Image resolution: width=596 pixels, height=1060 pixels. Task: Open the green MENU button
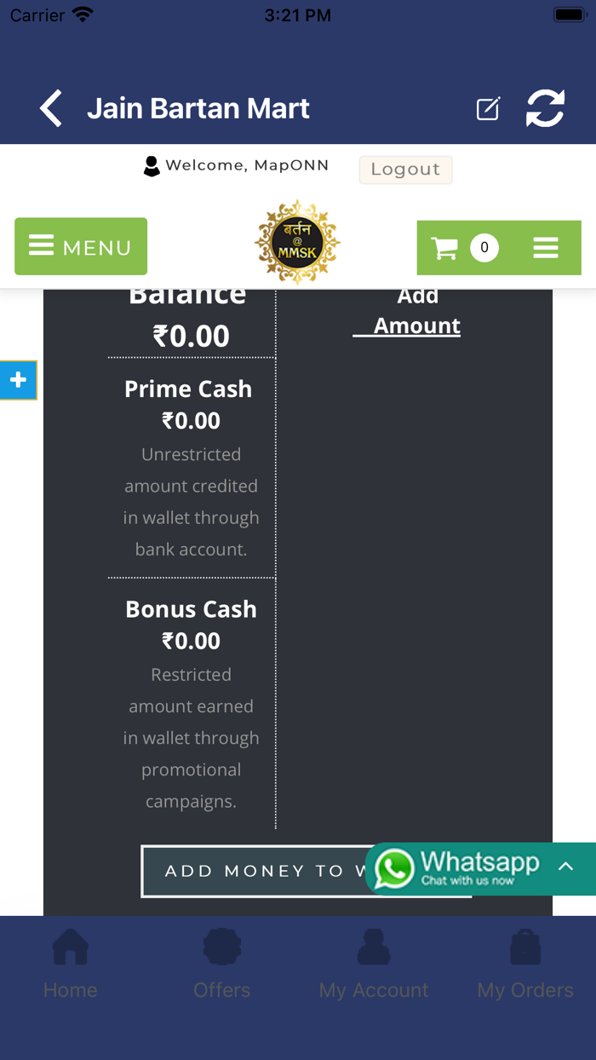81,246
